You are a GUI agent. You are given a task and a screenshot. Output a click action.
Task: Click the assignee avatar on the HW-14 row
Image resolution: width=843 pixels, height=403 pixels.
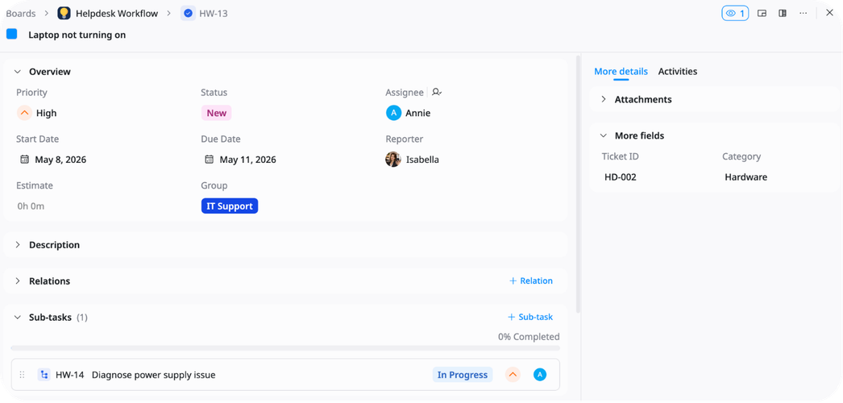[x=540, y=375]
